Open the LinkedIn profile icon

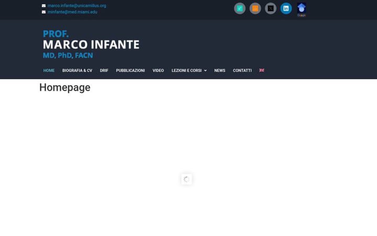(x=286, y=8)
